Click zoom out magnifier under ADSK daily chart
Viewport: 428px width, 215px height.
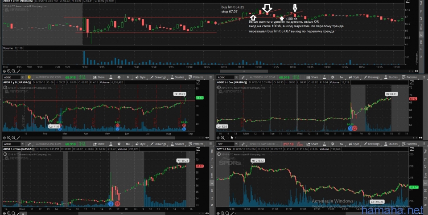[x=14, y=138]
